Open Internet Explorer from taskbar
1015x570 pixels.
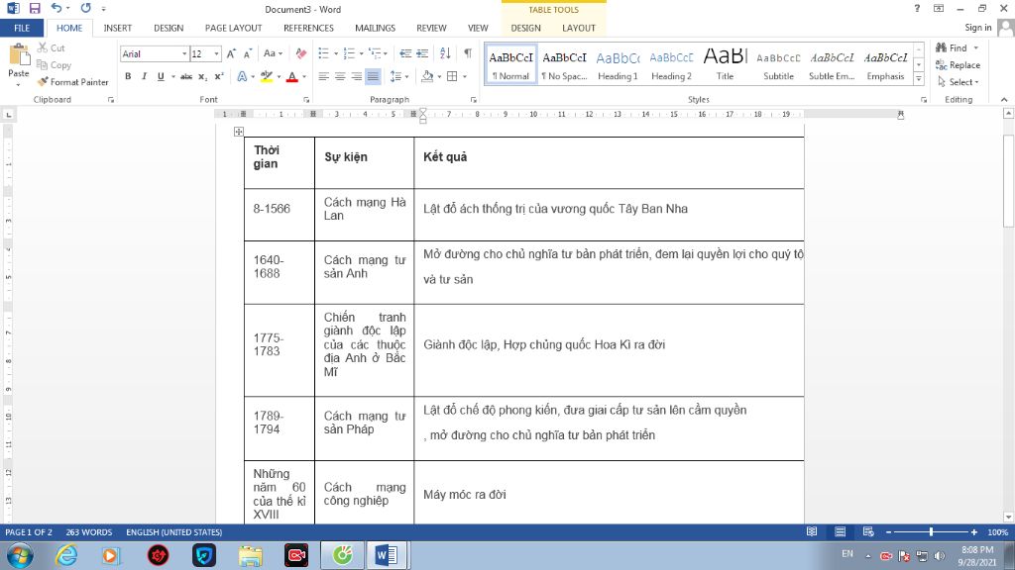(66, 555)
